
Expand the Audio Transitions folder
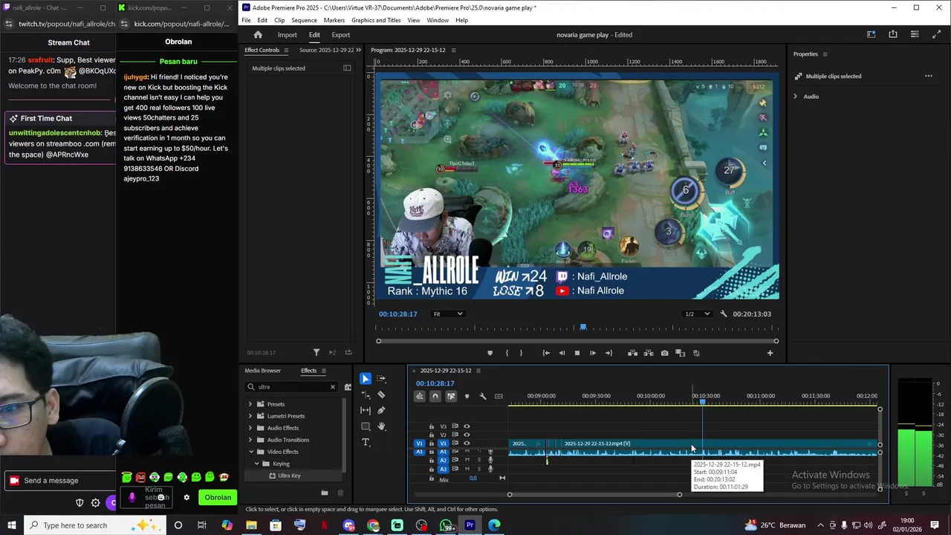250,440
